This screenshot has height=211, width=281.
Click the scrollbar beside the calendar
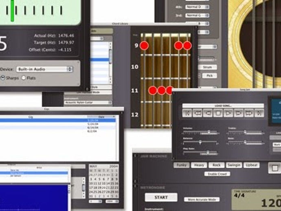[x=83, y=188]
